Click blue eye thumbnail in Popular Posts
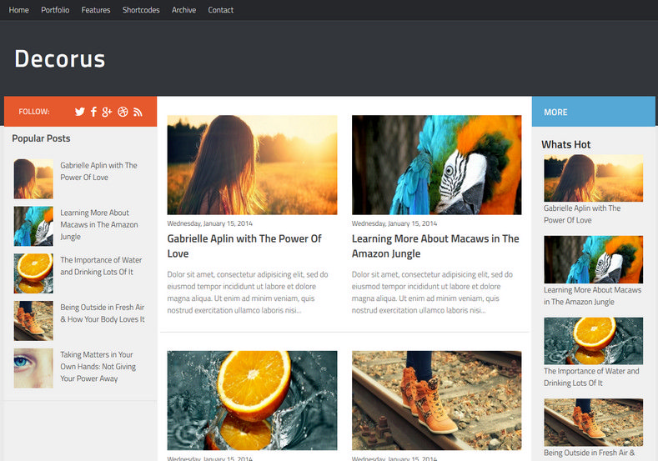658x461 pixels. coord(33,368)
